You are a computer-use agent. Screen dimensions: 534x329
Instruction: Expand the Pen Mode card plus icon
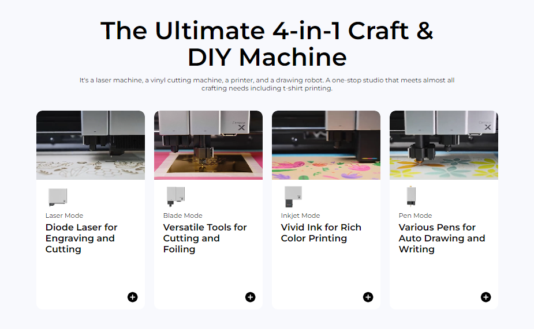pyautogui.click(x=486, y=297)
